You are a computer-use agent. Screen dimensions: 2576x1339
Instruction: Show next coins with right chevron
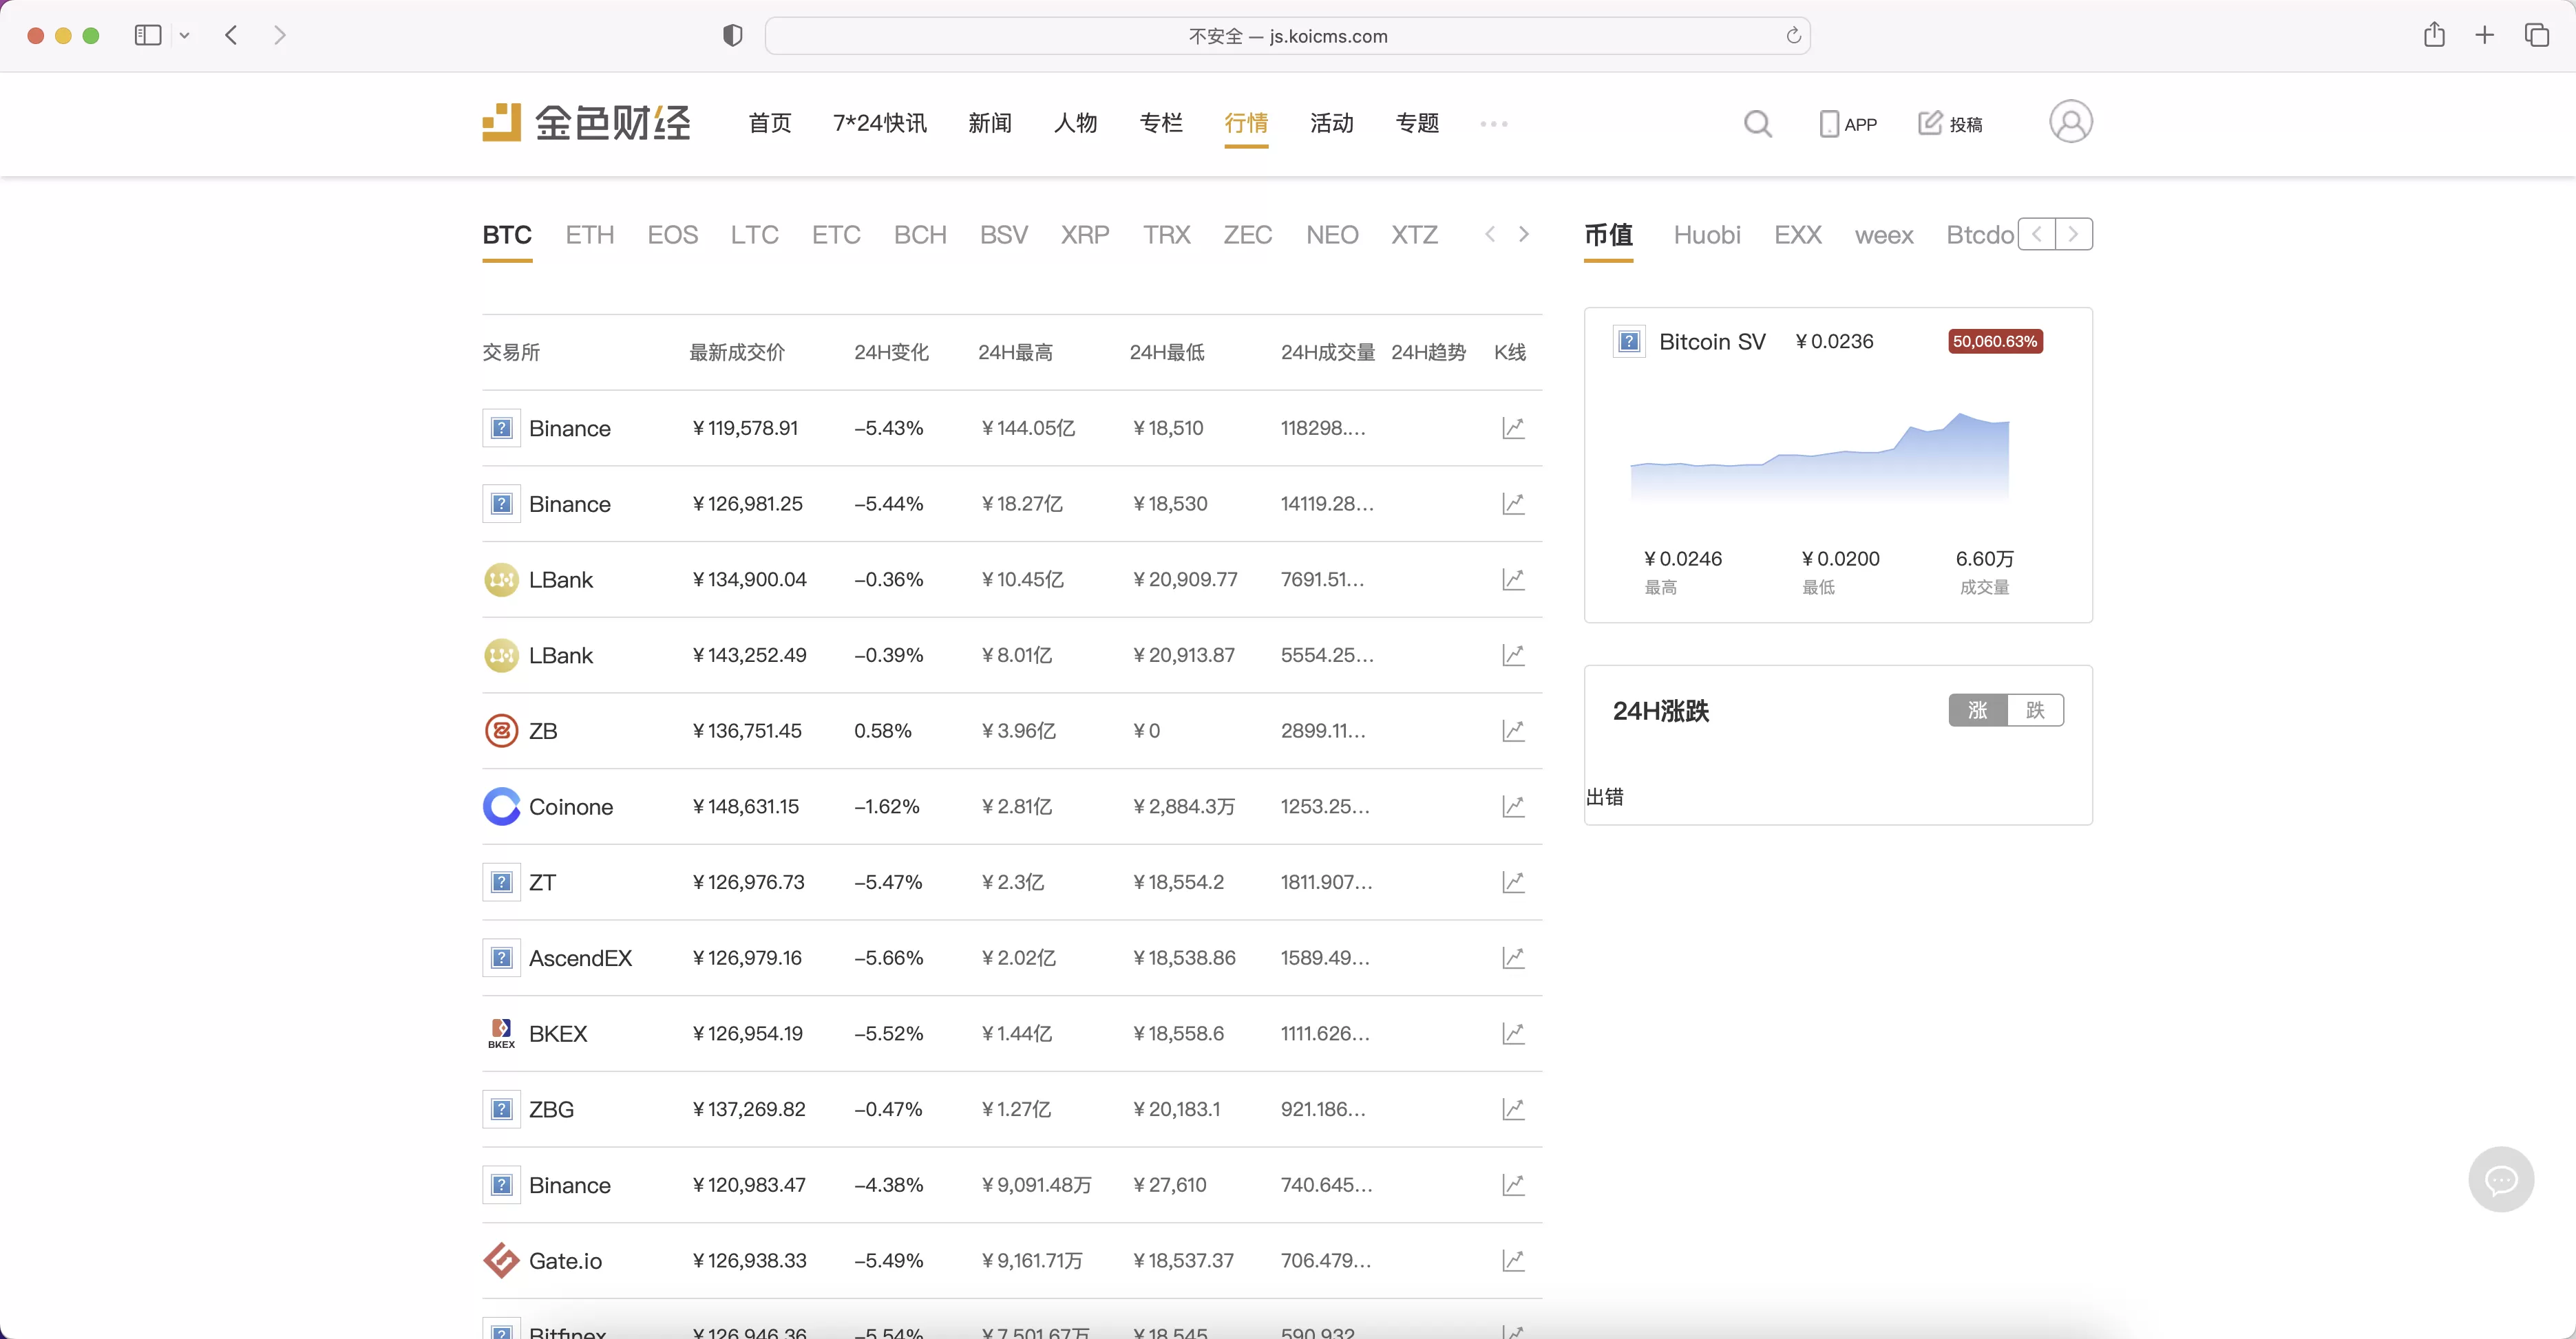click(1523, 234)
